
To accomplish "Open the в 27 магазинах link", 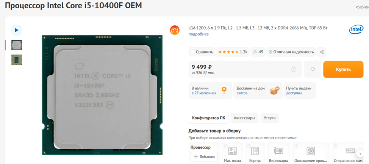I will (x=204, y=93).
